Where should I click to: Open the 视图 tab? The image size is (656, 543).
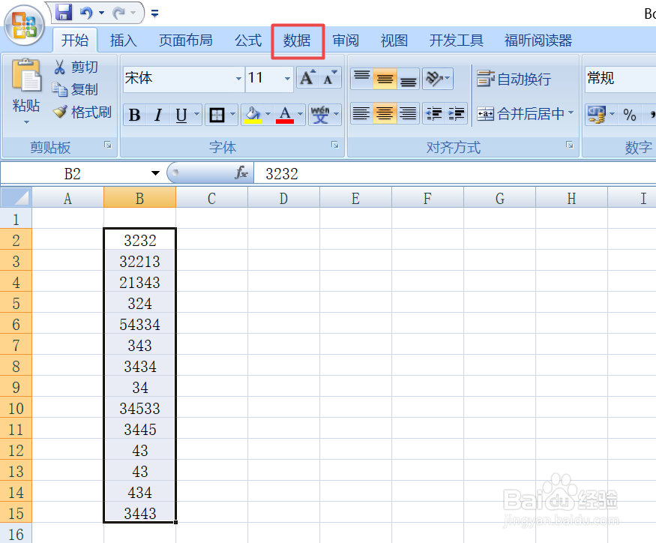(x=394, y=40)
